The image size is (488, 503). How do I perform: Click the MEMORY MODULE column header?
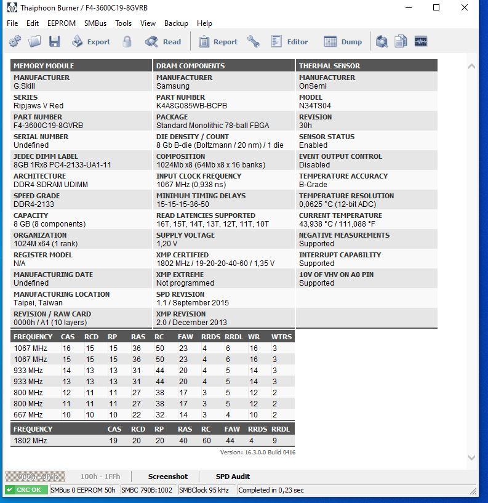coord(81,65)
